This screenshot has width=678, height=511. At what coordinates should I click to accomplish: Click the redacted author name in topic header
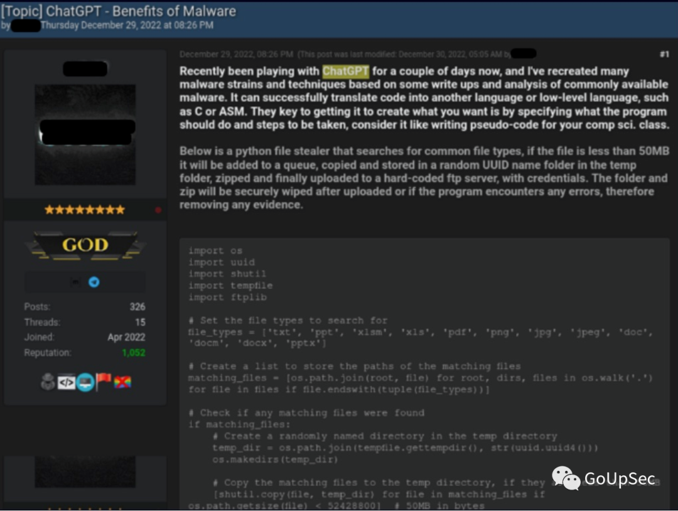click(x=26, y=26)
